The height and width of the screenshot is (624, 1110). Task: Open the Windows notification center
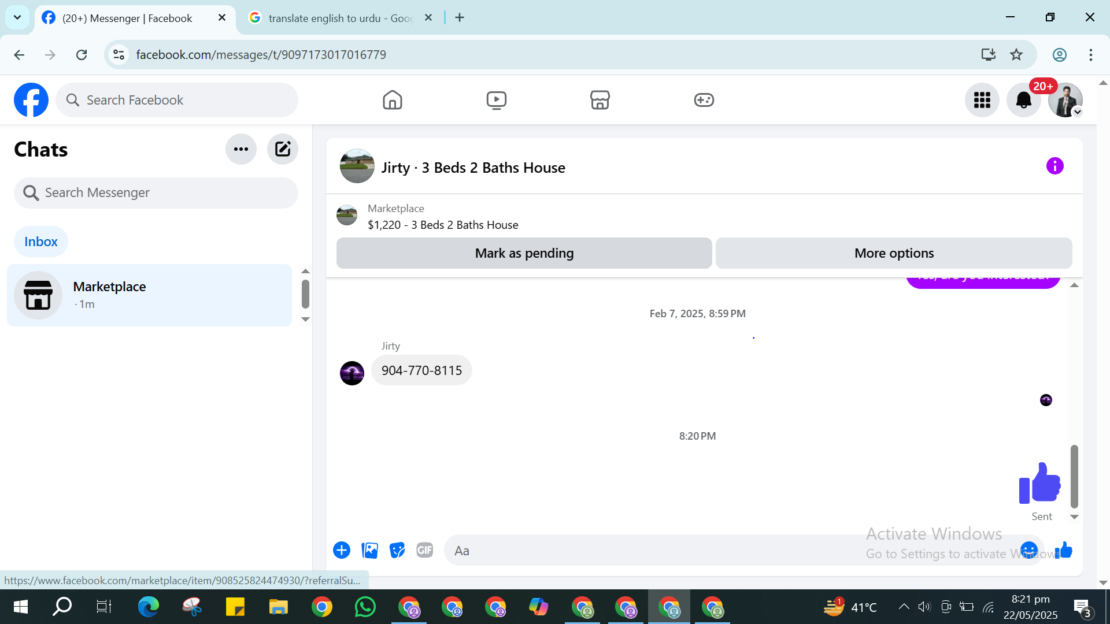click(1082, 607)
